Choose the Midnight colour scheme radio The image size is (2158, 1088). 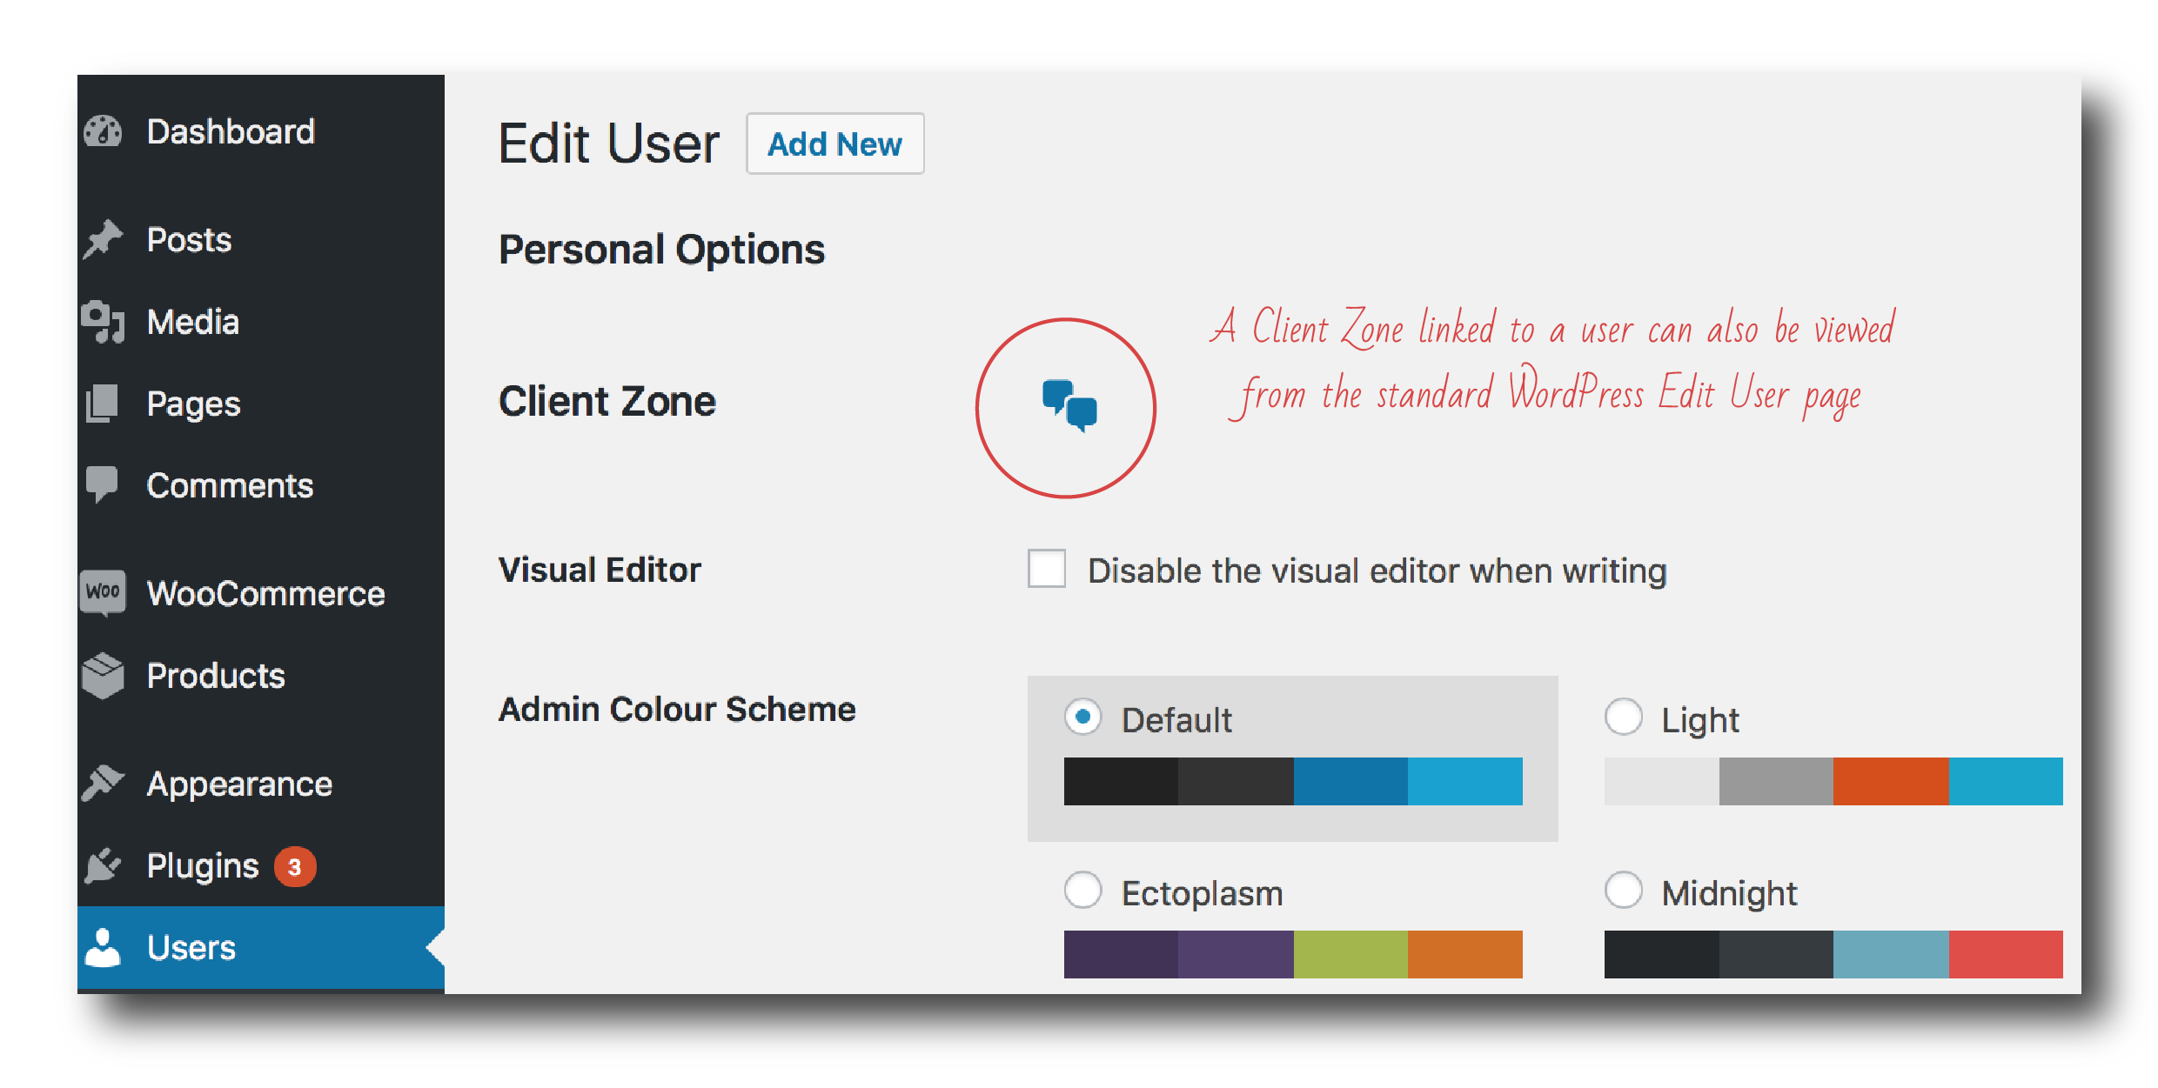tap(1624, 890)
